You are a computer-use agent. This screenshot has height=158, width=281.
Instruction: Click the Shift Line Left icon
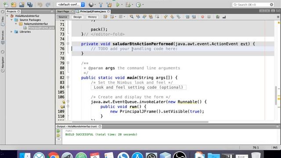(187, 17)
